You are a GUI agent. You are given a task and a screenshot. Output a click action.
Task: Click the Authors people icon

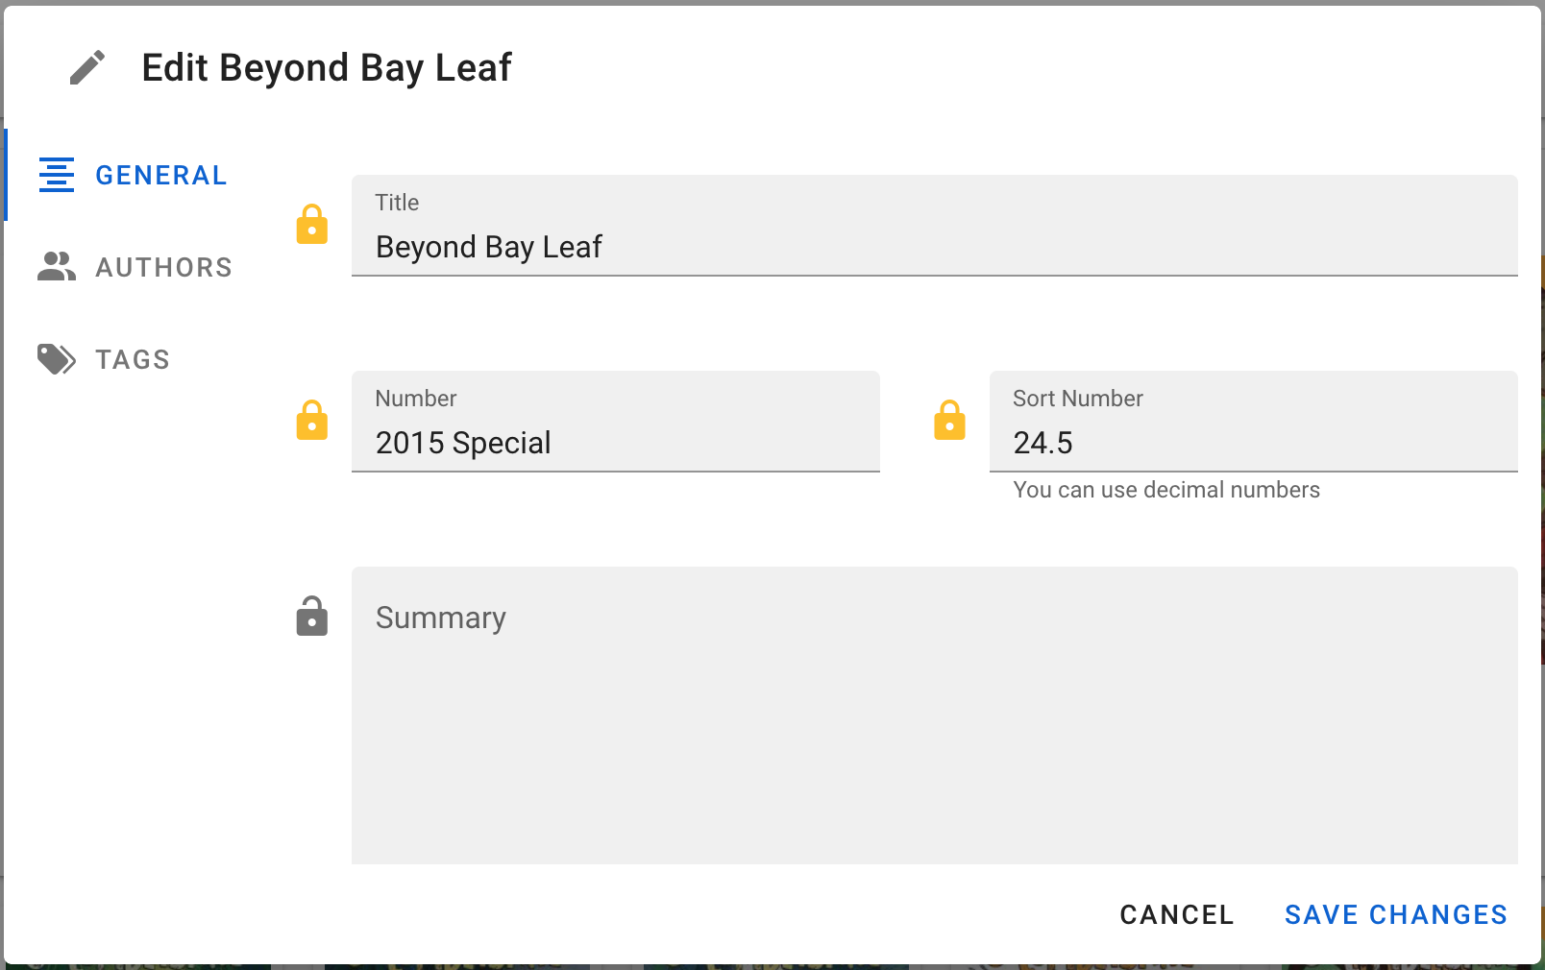tap(57, 267)
